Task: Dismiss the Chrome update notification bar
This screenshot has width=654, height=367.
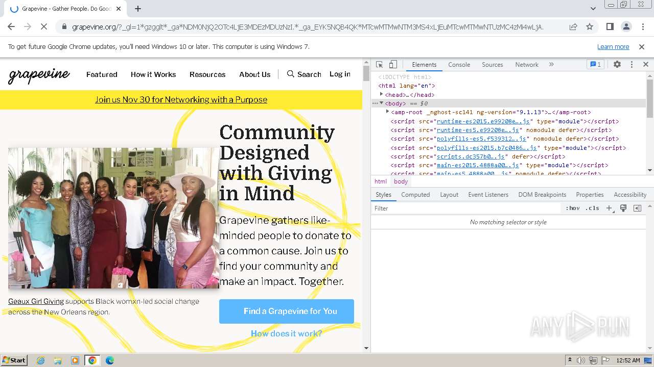Action: coord(642,46)
